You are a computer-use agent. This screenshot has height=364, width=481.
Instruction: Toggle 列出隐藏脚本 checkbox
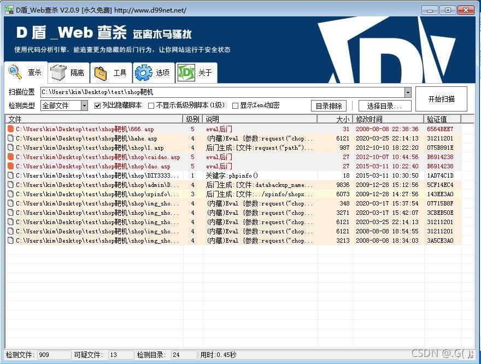[97, 106]
